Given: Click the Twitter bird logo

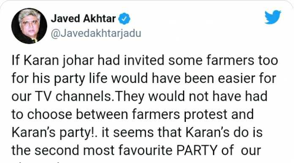Looking at the screenshot, I should click(273, 17).
